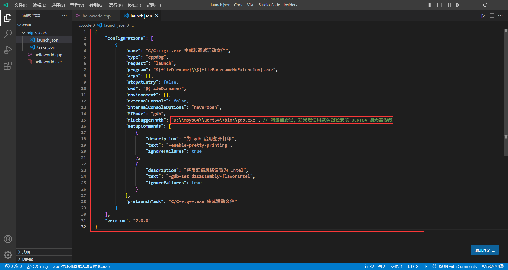This screenshot has height=270, width=508.
Task: Switch to the helloworld.cpp tab
Action: pyautogui.click(x=96, y=16)
